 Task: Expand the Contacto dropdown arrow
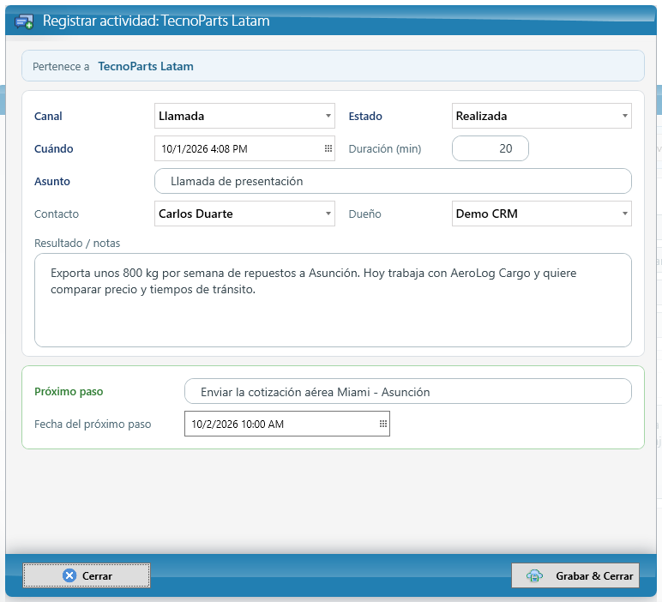coord(328,214)
